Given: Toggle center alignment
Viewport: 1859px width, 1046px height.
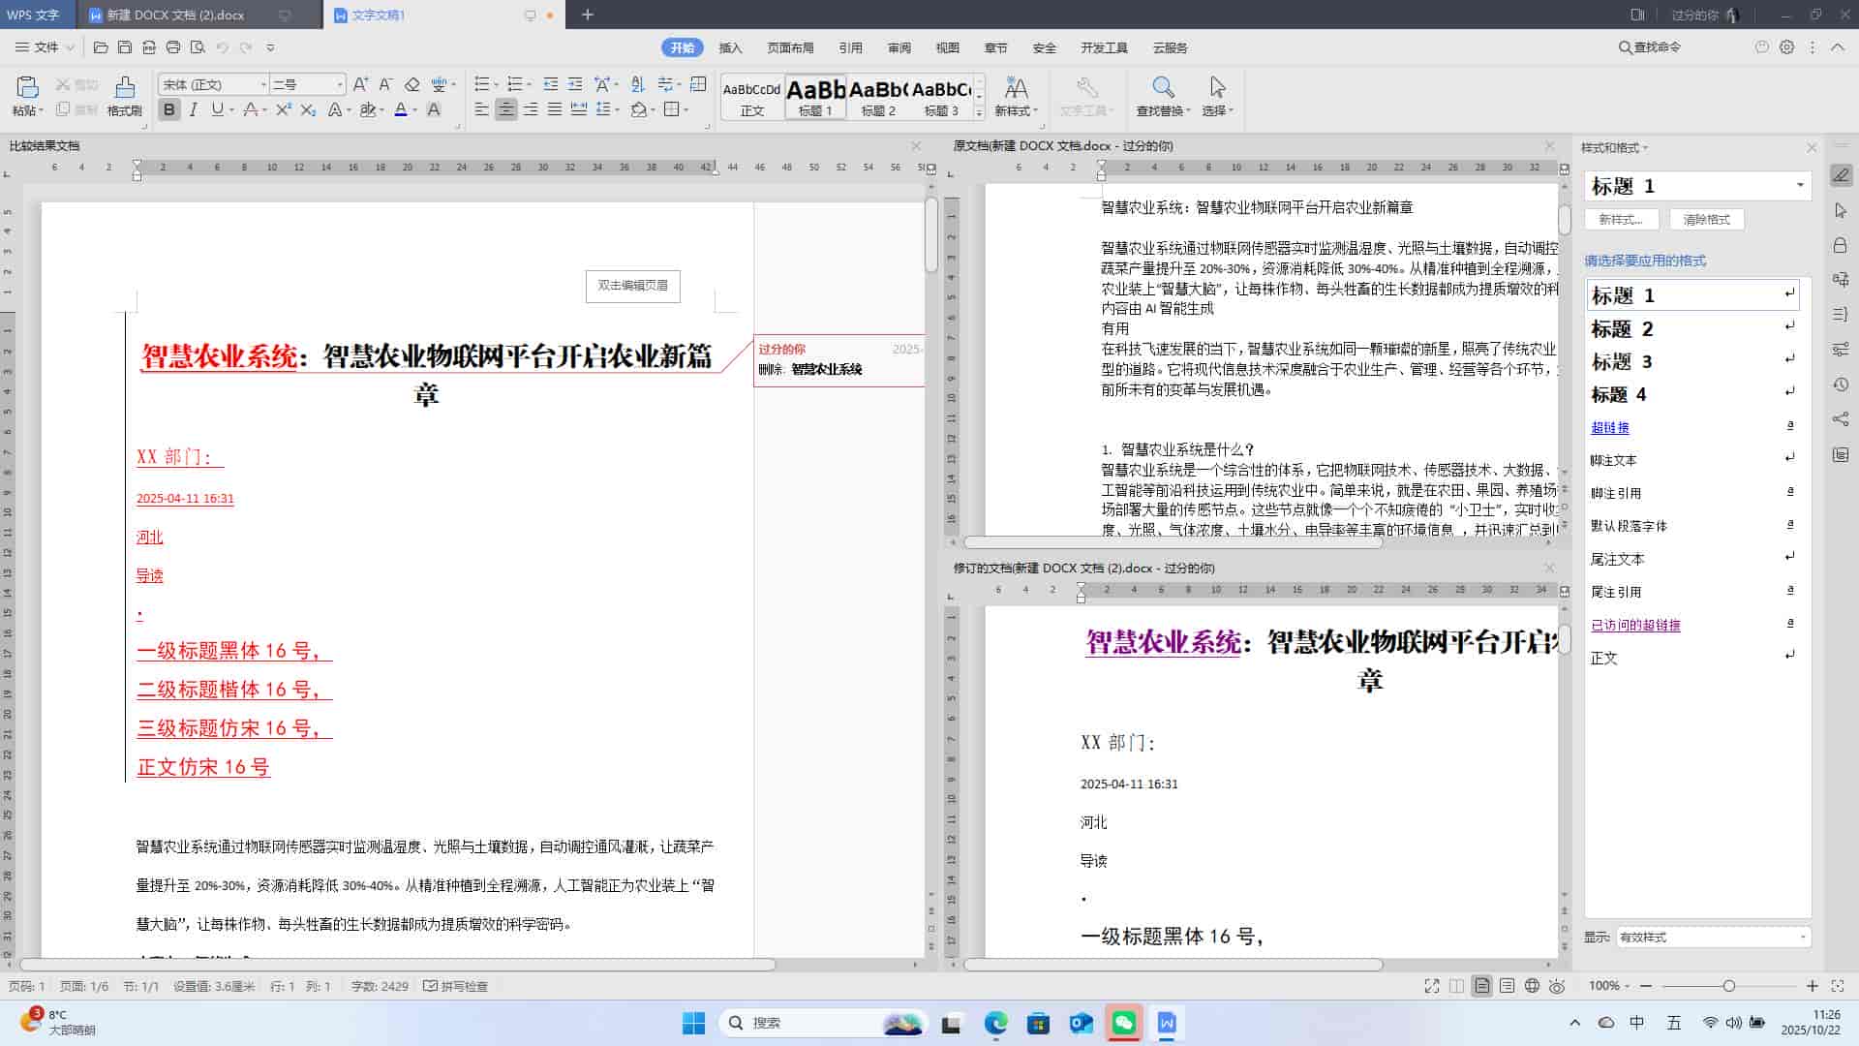Looking at the screenshot, I should 506,110.
